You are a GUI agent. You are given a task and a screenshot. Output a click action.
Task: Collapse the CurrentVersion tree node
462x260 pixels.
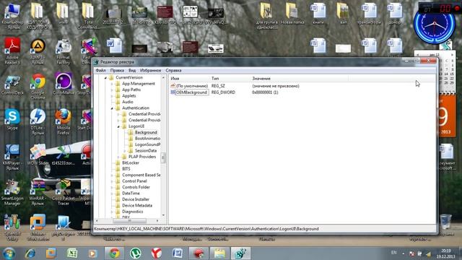pyautogui.click(x=105, y=77)
